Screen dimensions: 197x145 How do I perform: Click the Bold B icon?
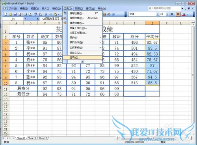[x=172, y=14]
